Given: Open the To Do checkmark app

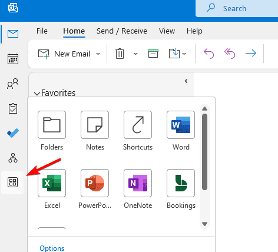Looking at the screenshot, I should click(13, 133).
